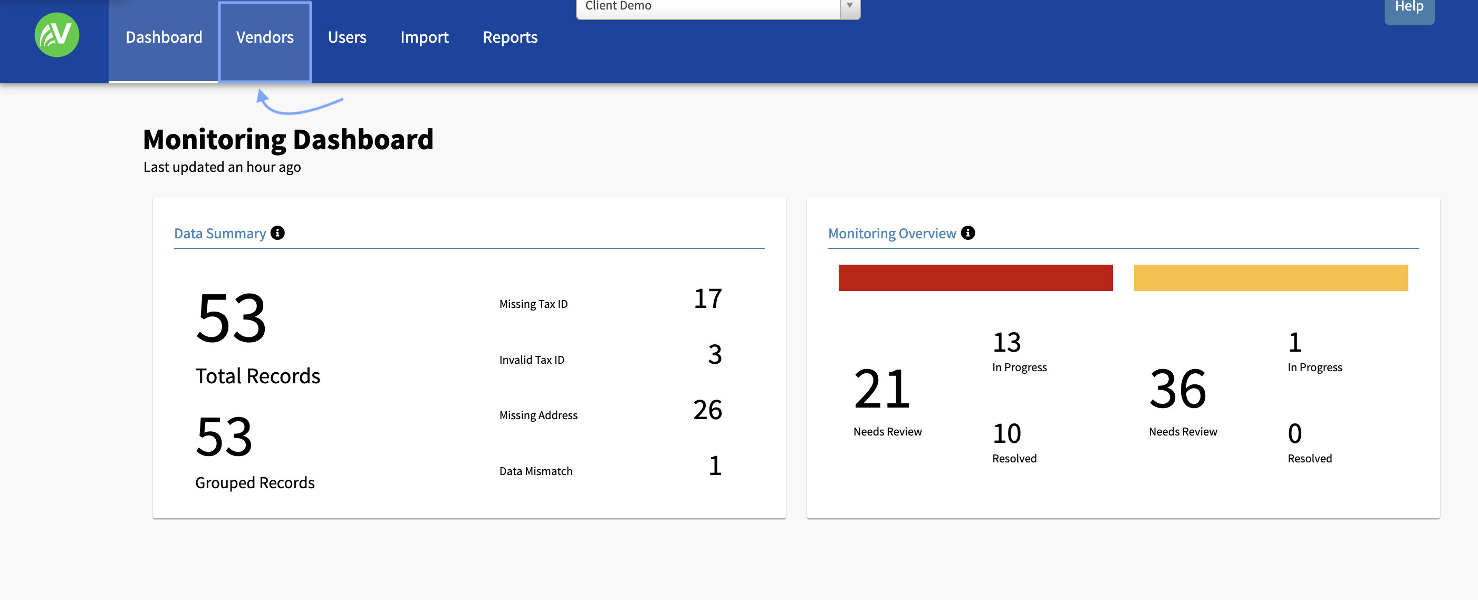Screen dimensions: 1478x600
Task: Click the green AV logo icon
Action: pyautogui.click(x=57, y=35)
